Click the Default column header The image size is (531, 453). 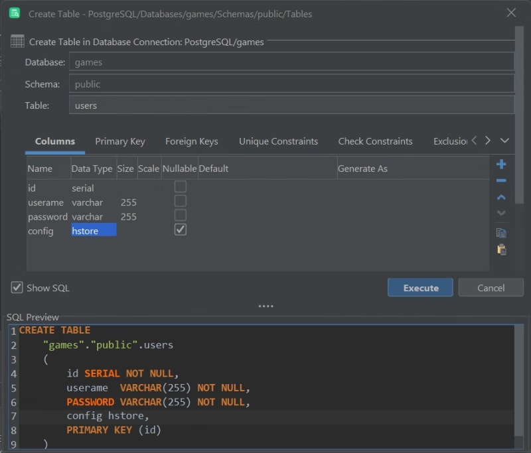tap(267, 168)
